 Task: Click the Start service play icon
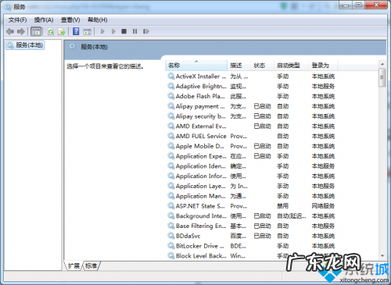[x=102, y=31]
